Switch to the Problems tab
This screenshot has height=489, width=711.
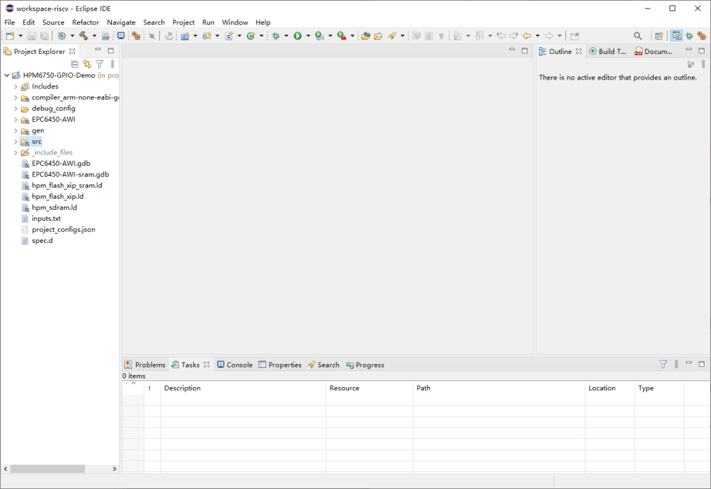[x=145, y=365]
